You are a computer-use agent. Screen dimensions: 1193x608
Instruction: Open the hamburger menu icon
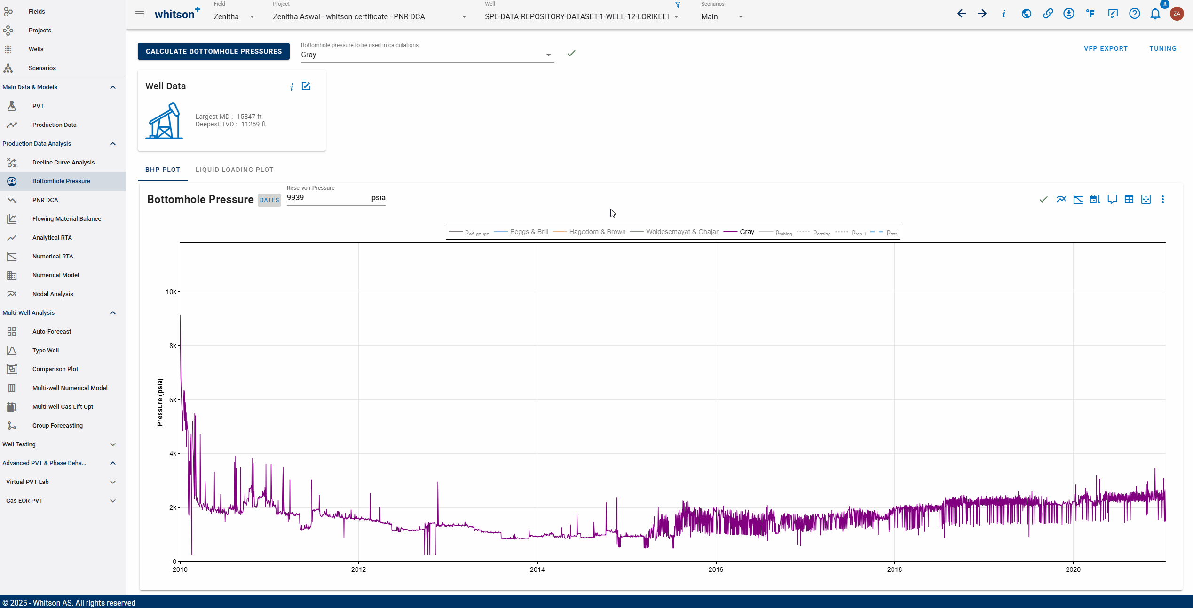tap(140, 14)
